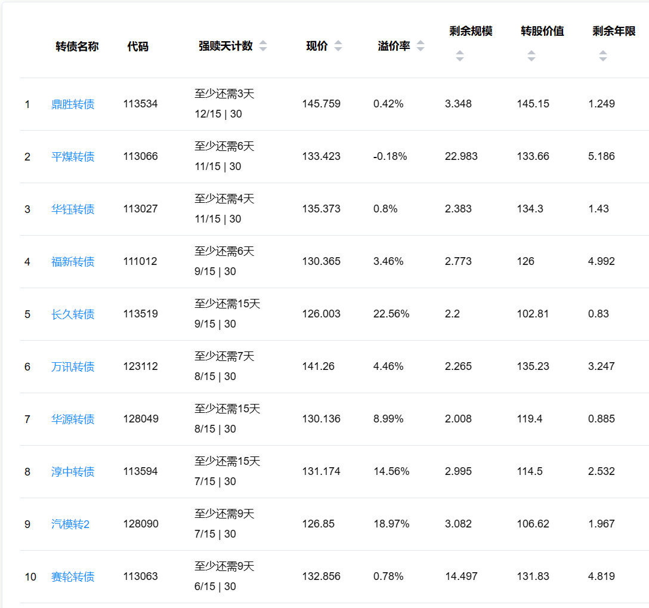Click the 华钰转债 link
649x608 pixels.
(x=73, y=209)
